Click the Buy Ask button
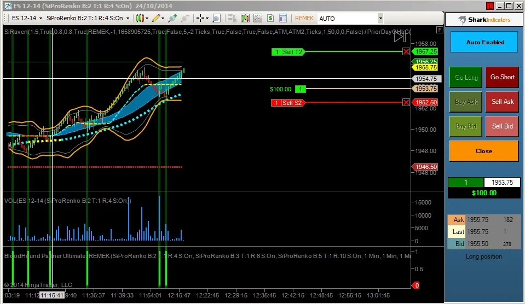Image resolution: width=525 pixels, height=304 pixels. click(x=466, y=102)
